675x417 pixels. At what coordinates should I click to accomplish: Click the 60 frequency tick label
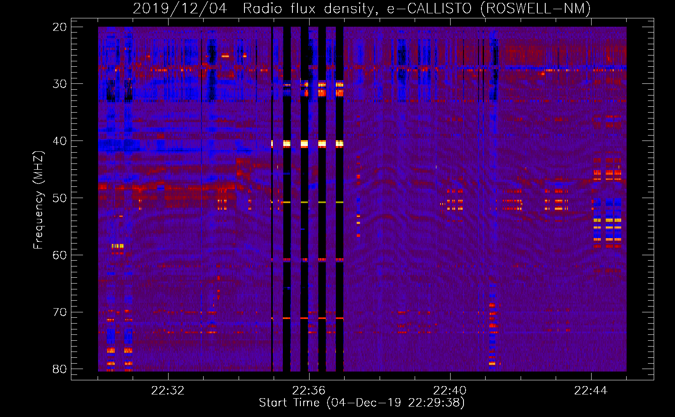60,255
